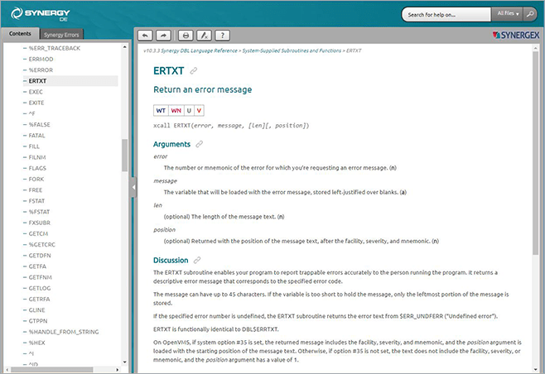The image size is (545, 374).
Task: Go to the %GETCRC topic
Action: tap(42, 244)
